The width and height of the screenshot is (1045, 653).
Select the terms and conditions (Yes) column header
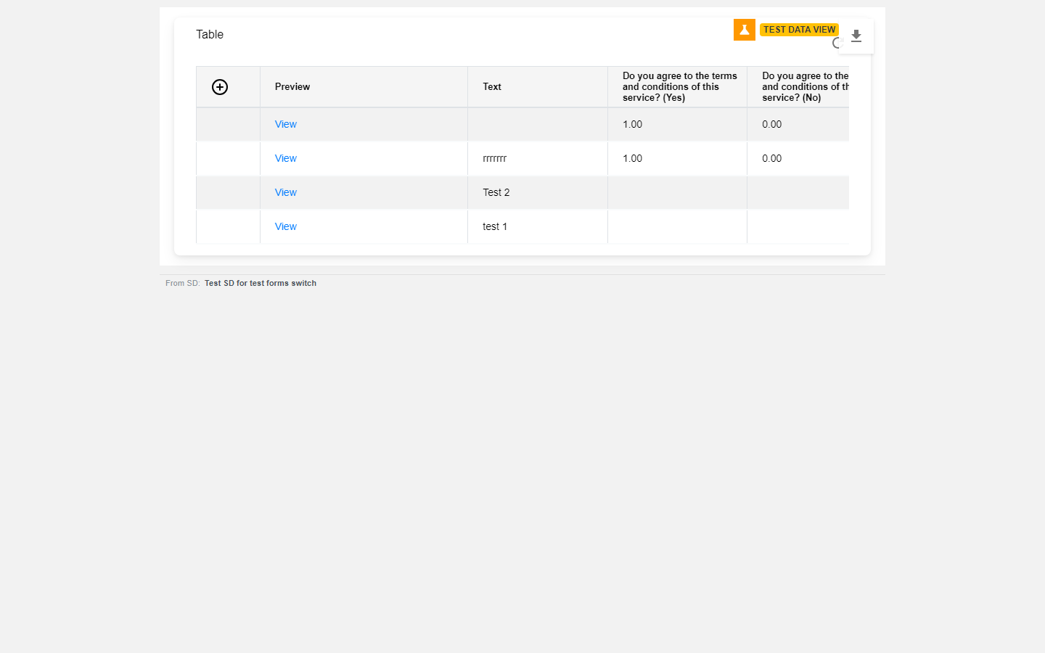677,87
